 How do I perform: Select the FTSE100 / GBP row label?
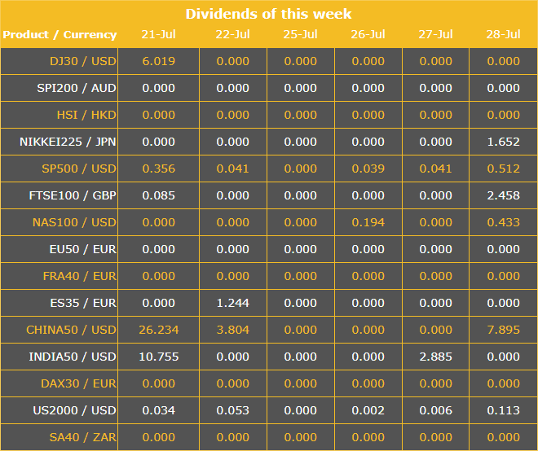click(73, 195)
